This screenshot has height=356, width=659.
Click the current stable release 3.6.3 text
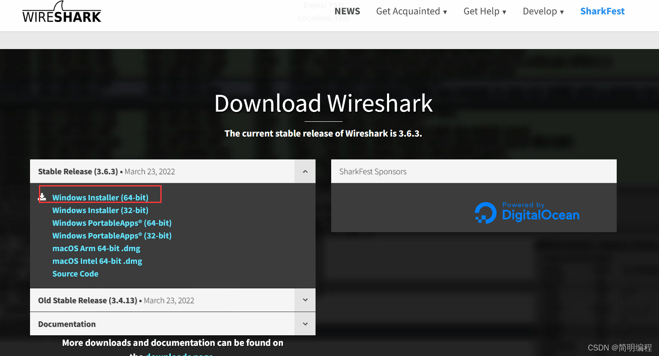[323, 134]
